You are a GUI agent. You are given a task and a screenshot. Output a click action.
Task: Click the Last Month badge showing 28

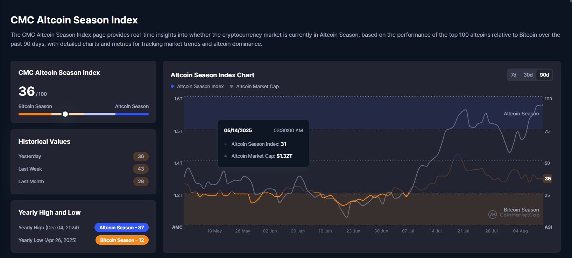pos(141,181)
